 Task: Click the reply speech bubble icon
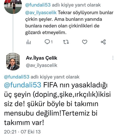point(47,42)
